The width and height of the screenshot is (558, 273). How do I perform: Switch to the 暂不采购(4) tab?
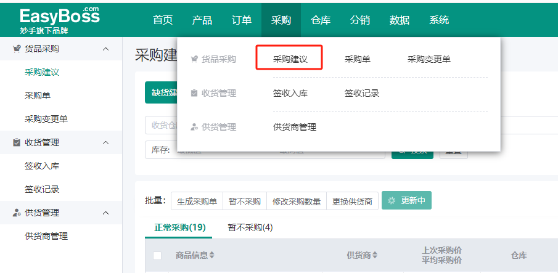(250, 227)
